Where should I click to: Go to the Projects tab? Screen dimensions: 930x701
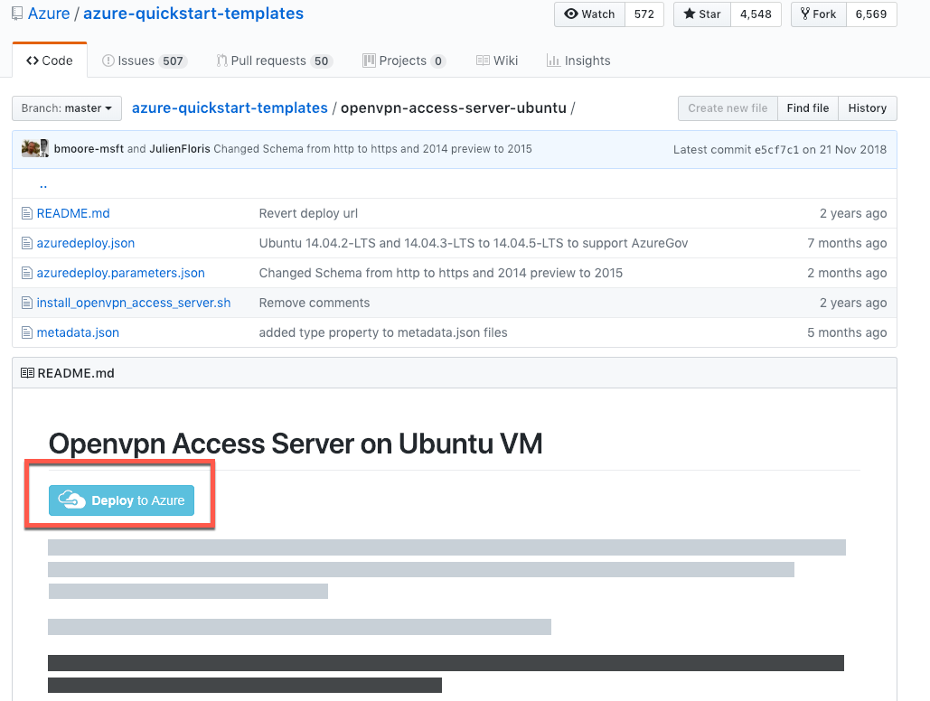(x=404, y=61)
